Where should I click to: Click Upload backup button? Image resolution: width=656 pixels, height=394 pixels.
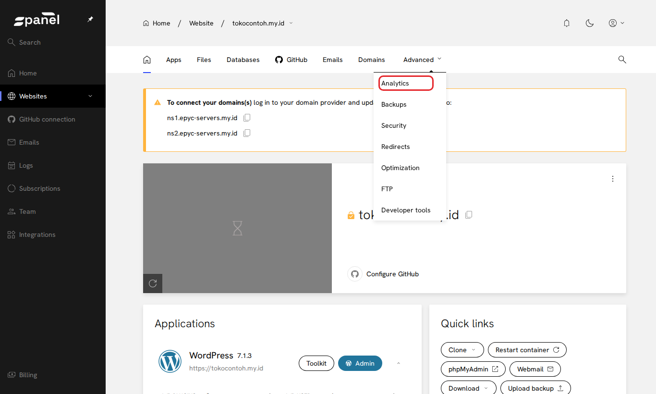coord(535,388)
